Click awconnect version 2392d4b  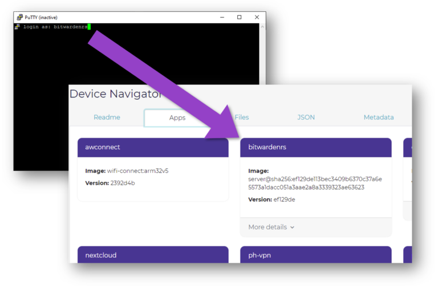click(x=123, y=183)
